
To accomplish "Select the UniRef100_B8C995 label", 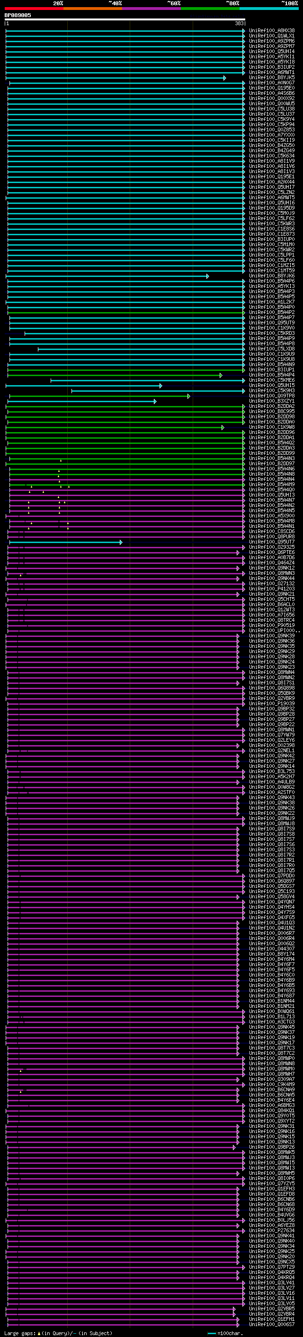I will [272, 412].
